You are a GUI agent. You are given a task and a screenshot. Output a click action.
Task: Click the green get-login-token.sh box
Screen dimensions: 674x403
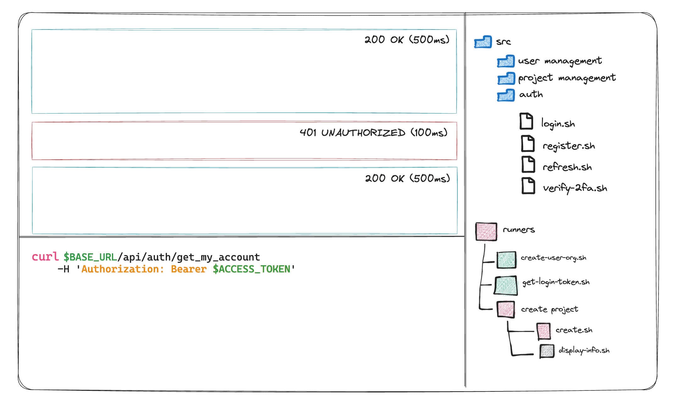[505, 285]
